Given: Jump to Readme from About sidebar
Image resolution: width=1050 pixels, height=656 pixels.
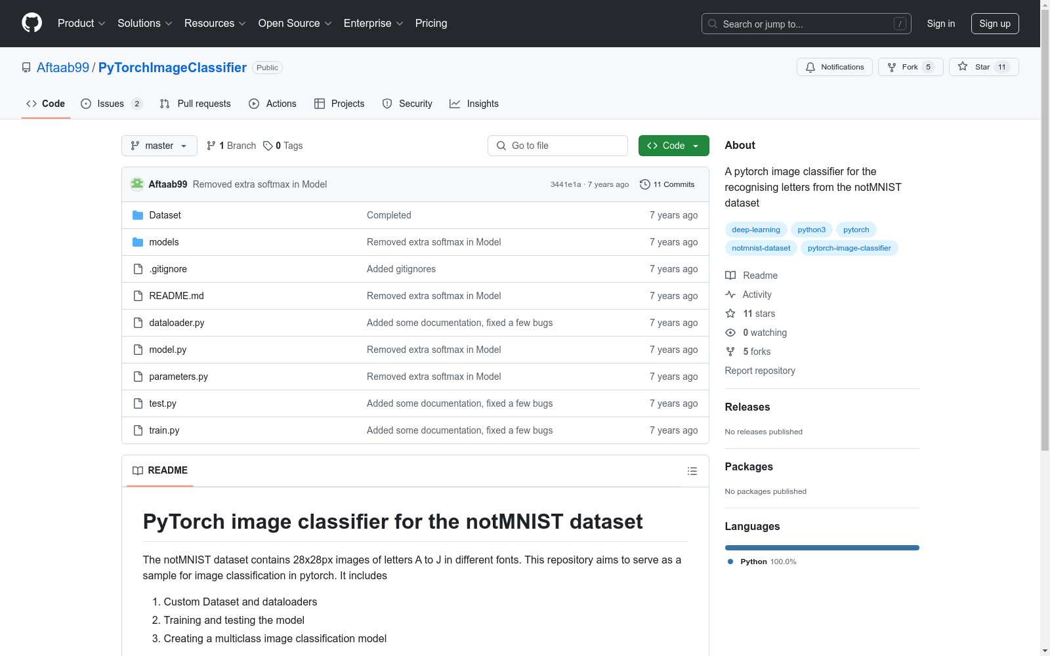Looking at the screenshot, I should click(751, 276).
